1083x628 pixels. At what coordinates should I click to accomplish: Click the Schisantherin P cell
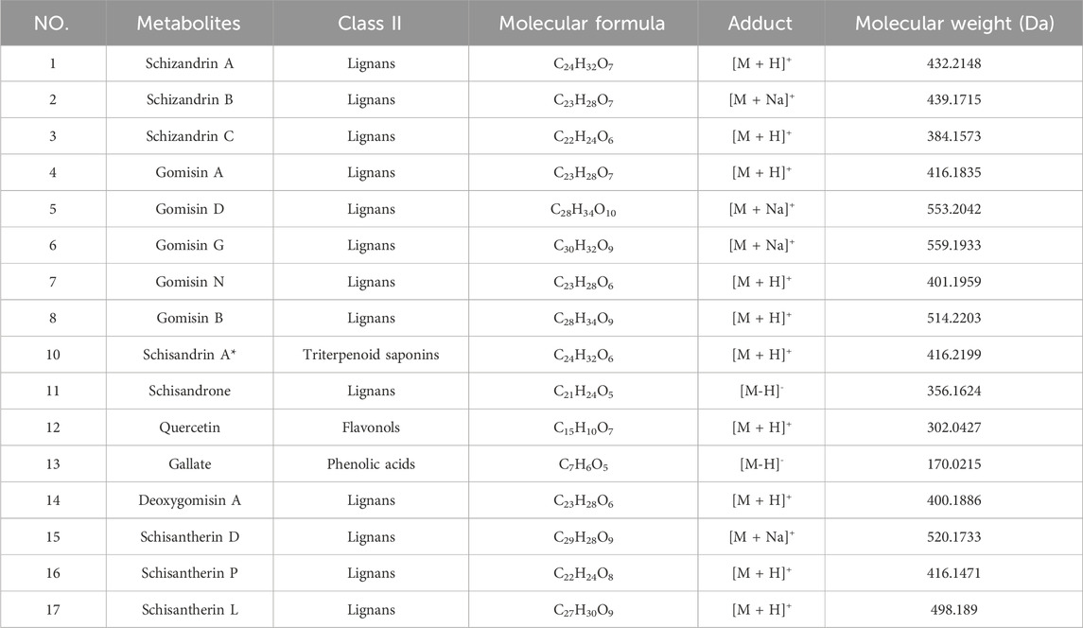coord(188,573)
